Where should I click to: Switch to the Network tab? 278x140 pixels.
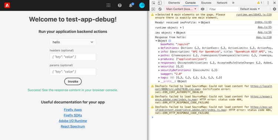[x=222, y=3]
